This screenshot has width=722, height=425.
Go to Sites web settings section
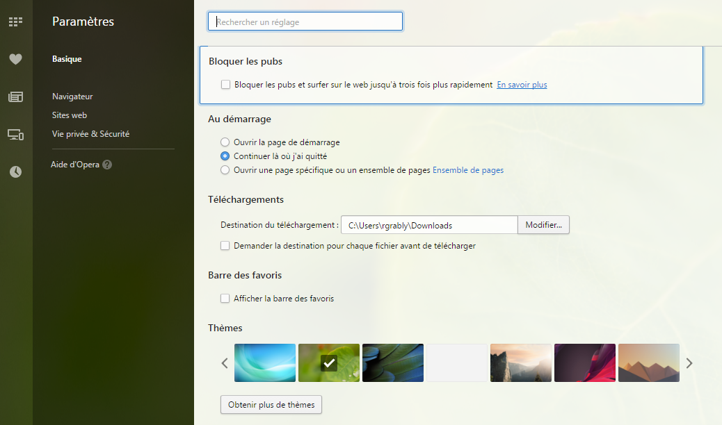pyautogui.click(x=70, y=115)
